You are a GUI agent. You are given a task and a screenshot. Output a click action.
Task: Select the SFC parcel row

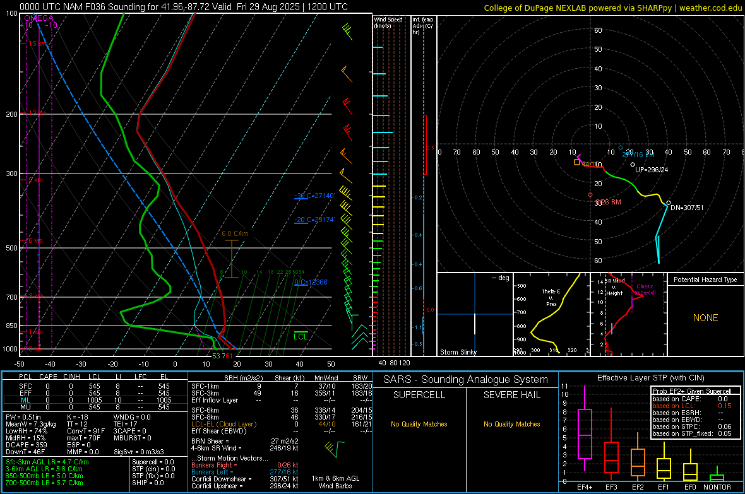pyautogui.click(x=95, y=386)
